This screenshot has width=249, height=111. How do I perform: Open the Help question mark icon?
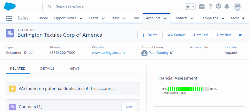pos(210,6)
